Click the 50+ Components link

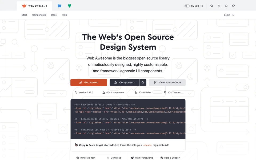113,93
